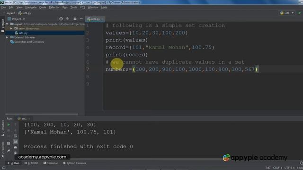Click set1.py breadcrumb in navigation bar
This screenshot has height=170, width=303.
[25, 13]
